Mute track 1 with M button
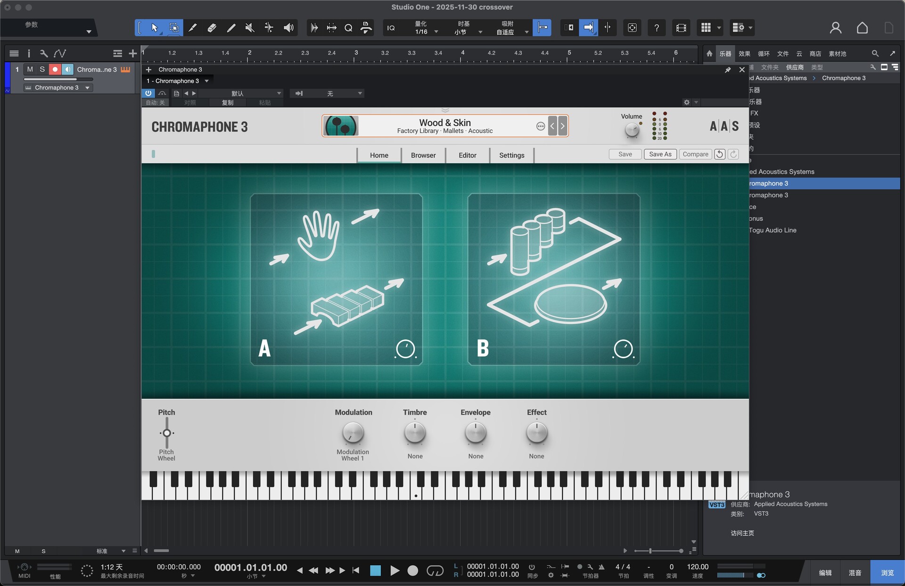Screen dimensions: 905x586 coord(30,69)
